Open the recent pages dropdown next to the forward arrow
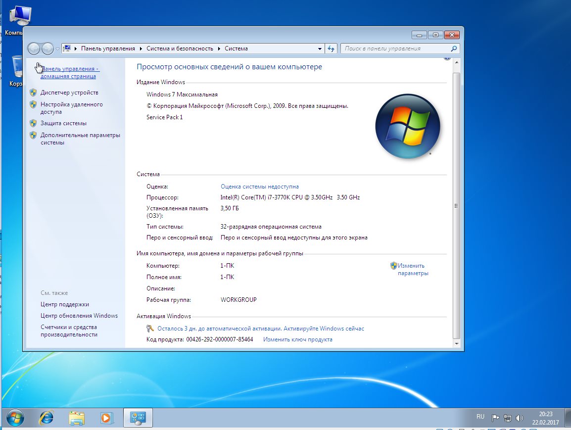571x430 pixels. click(x=57, y=49)
